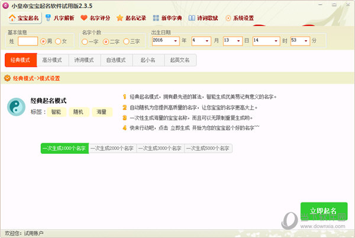355x238 pixels.
Task: Open the 宝宝起名 home toolbar item
Action: 24,18
